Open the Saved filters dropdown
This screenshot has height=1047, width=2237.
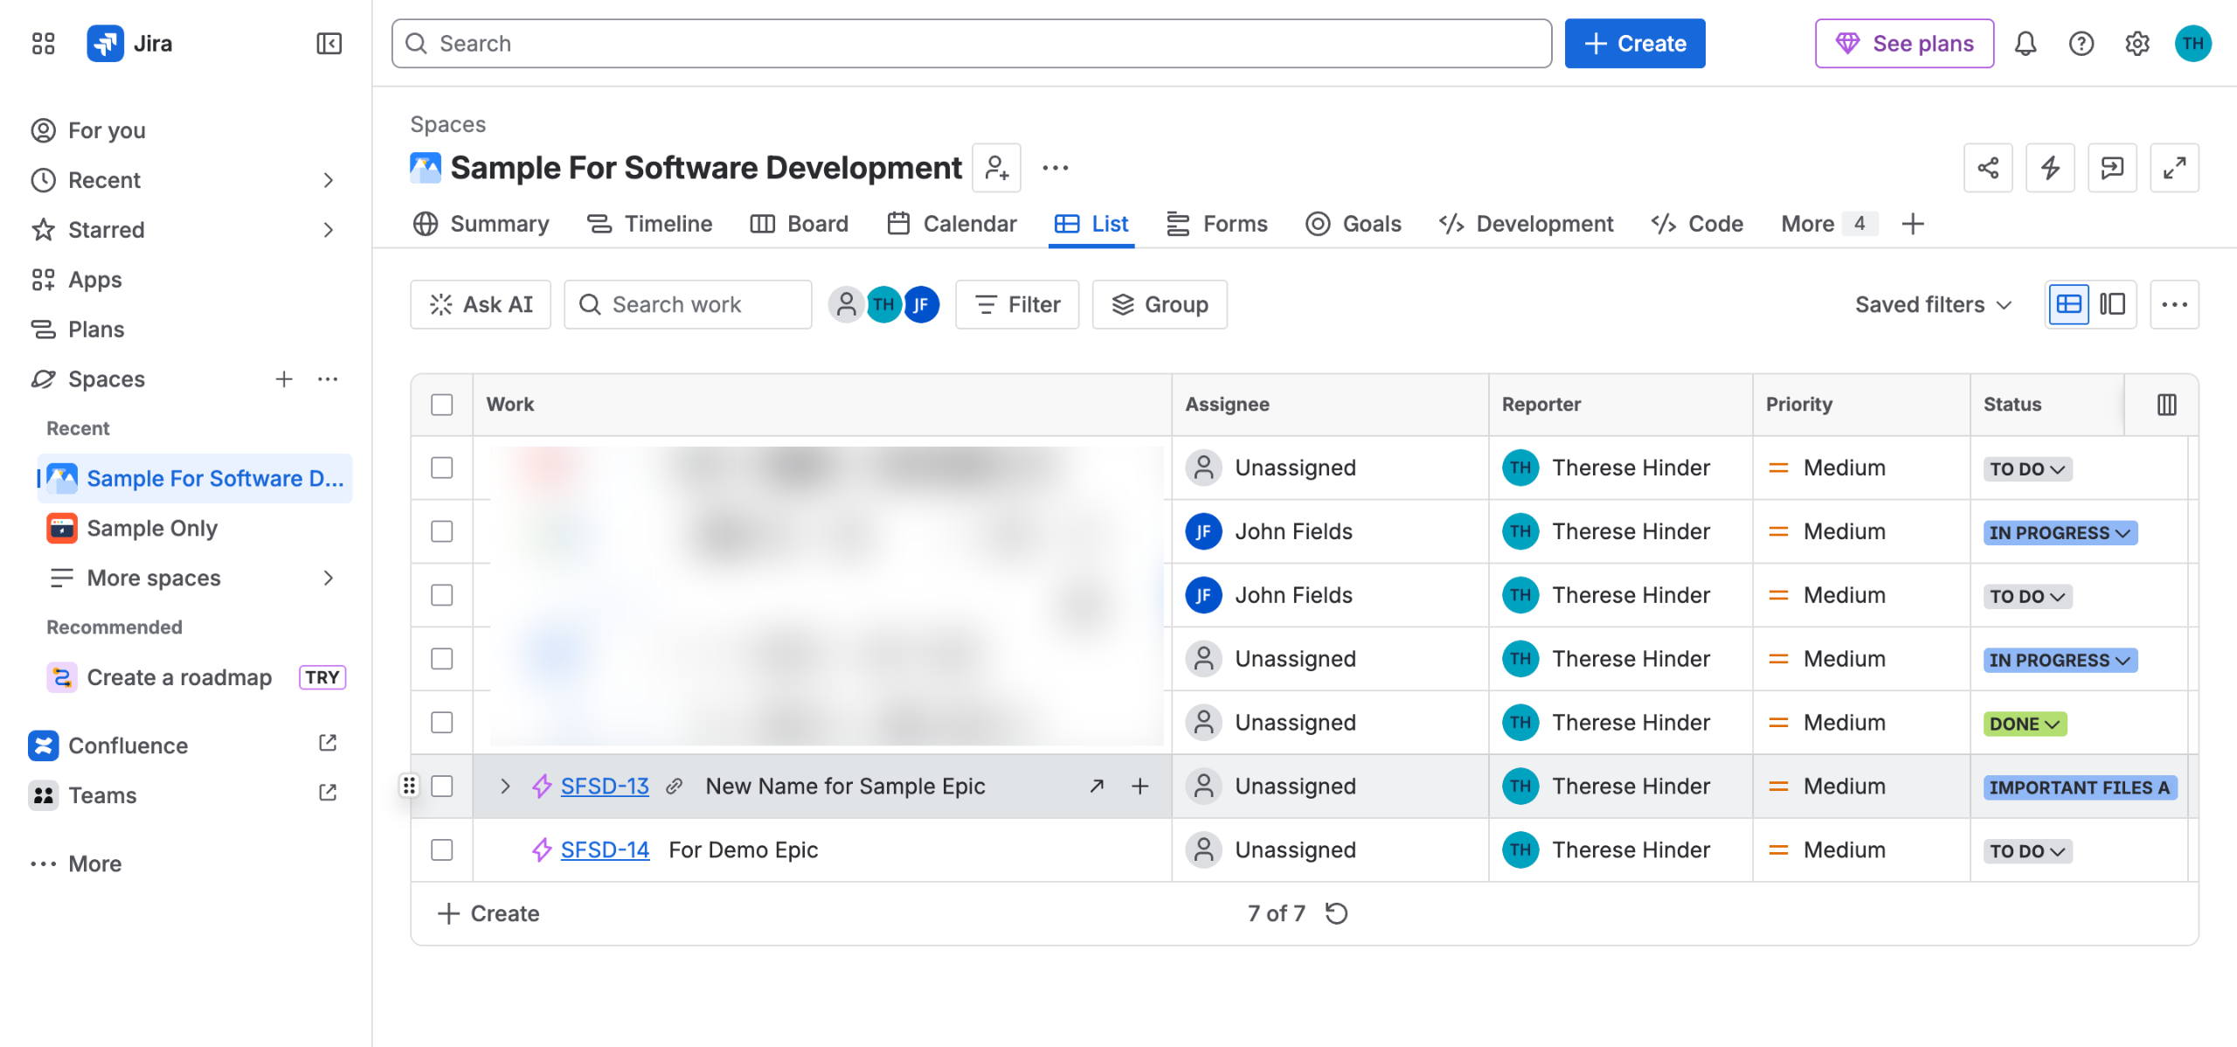tap(1933, 305)
